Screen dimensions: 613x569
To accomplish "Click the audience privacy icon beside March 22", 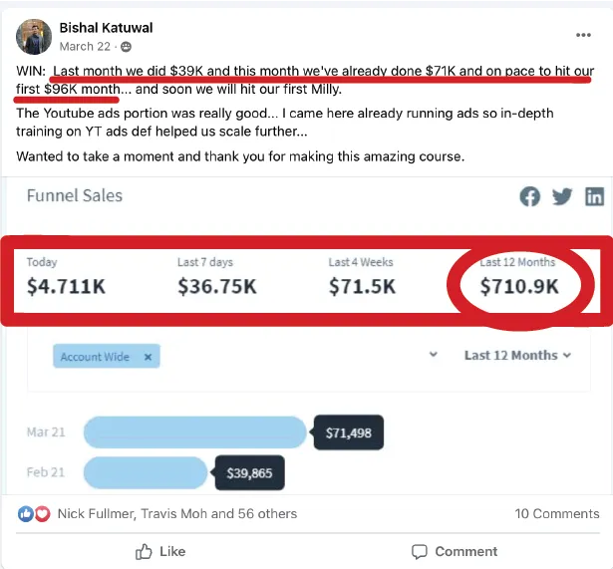I will coord(126,47).
